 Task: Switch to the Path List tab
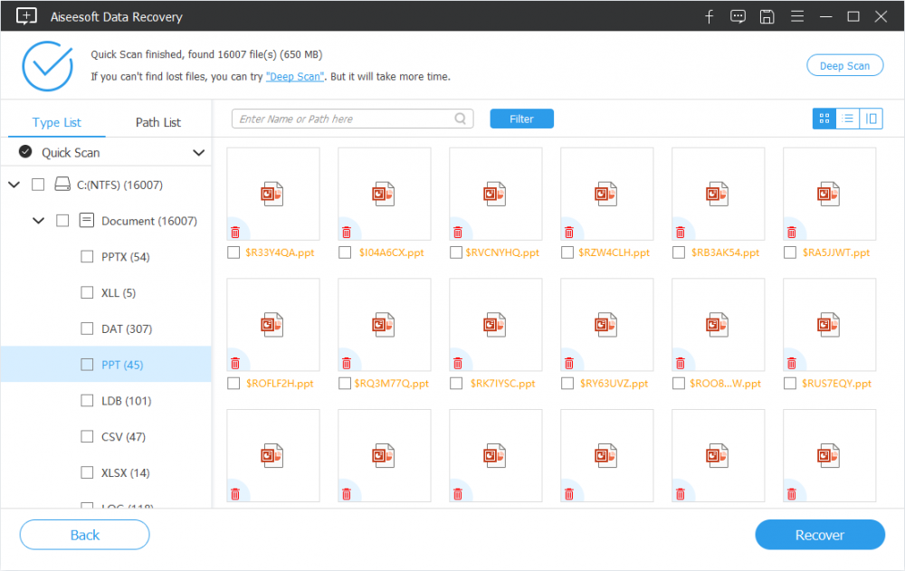tap(158, 122)
